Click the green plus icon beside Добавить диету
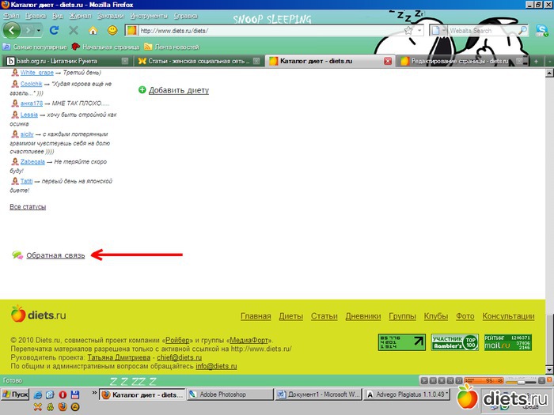This screenshot has width=554, height=415. click(x=142, y=90)
